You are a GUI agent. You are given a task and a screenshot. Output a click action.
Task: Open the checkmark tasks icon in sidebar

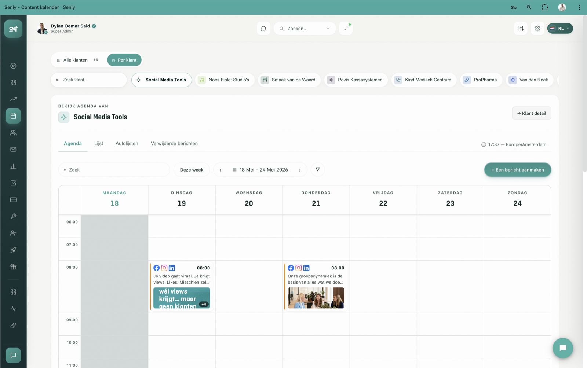point(13,183)
